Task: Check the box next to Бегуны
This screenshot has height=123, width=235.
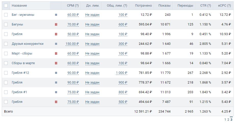Action: pyautogui.click(x=6, y=24)
